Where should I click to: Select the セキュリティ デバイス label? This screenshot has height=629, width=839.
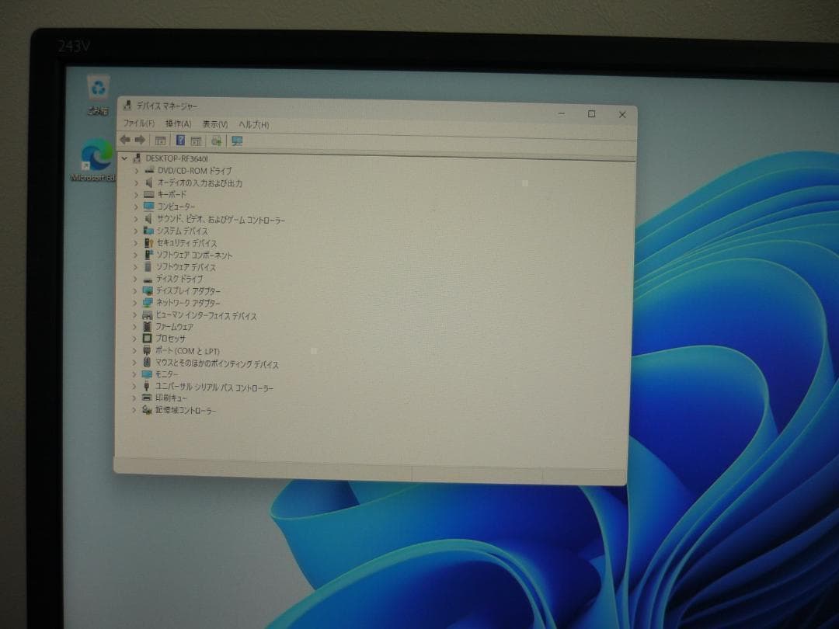coord(186,243)
